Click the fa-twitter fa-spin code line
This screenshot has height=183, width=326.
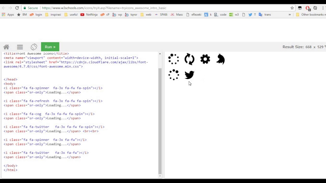(54, 127)
